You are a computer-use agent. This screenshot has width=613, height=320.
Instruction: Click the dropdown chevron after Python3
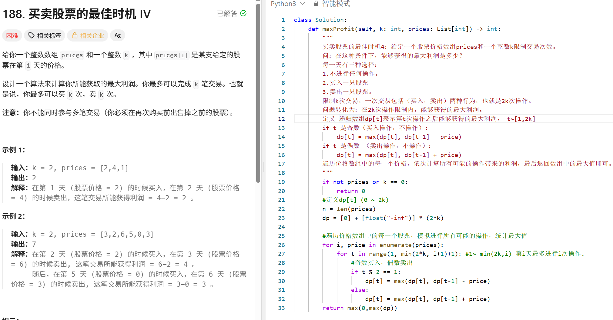pos(302,4)
